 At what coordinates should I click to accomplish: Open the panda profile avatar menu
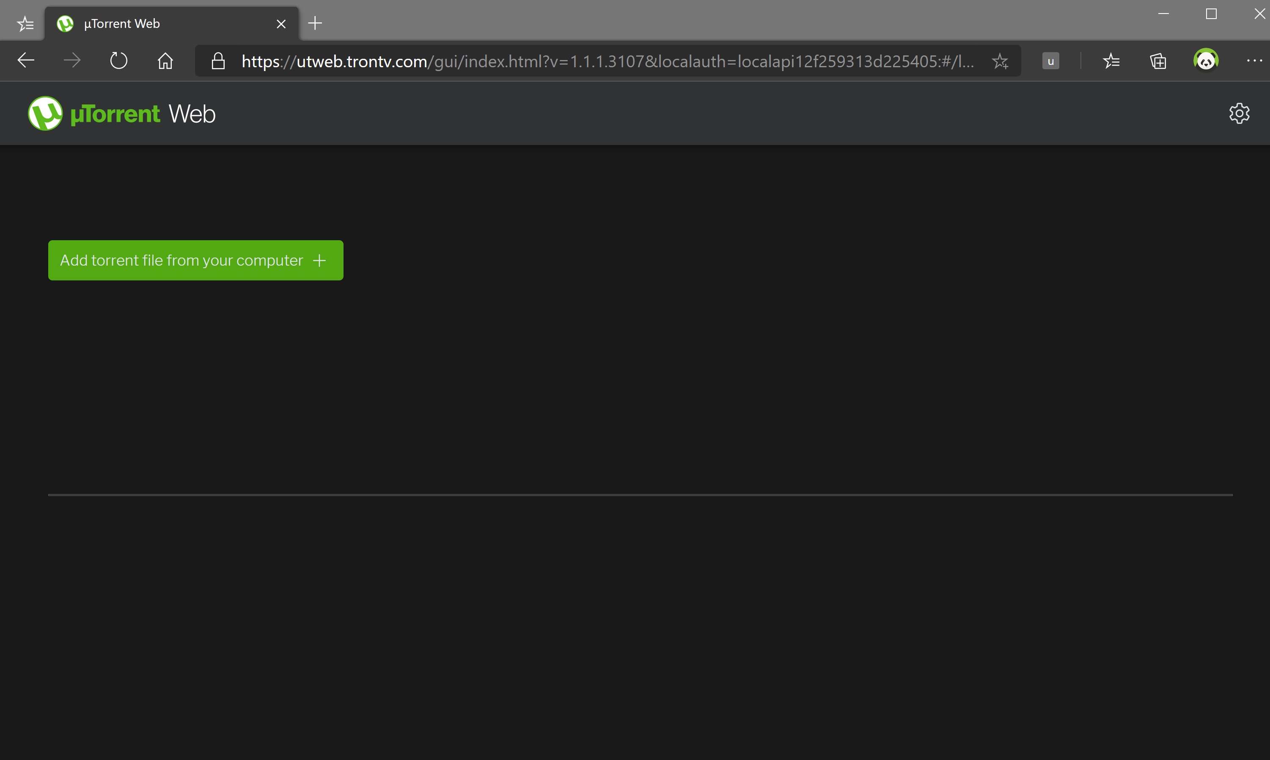click(1205, 60)
